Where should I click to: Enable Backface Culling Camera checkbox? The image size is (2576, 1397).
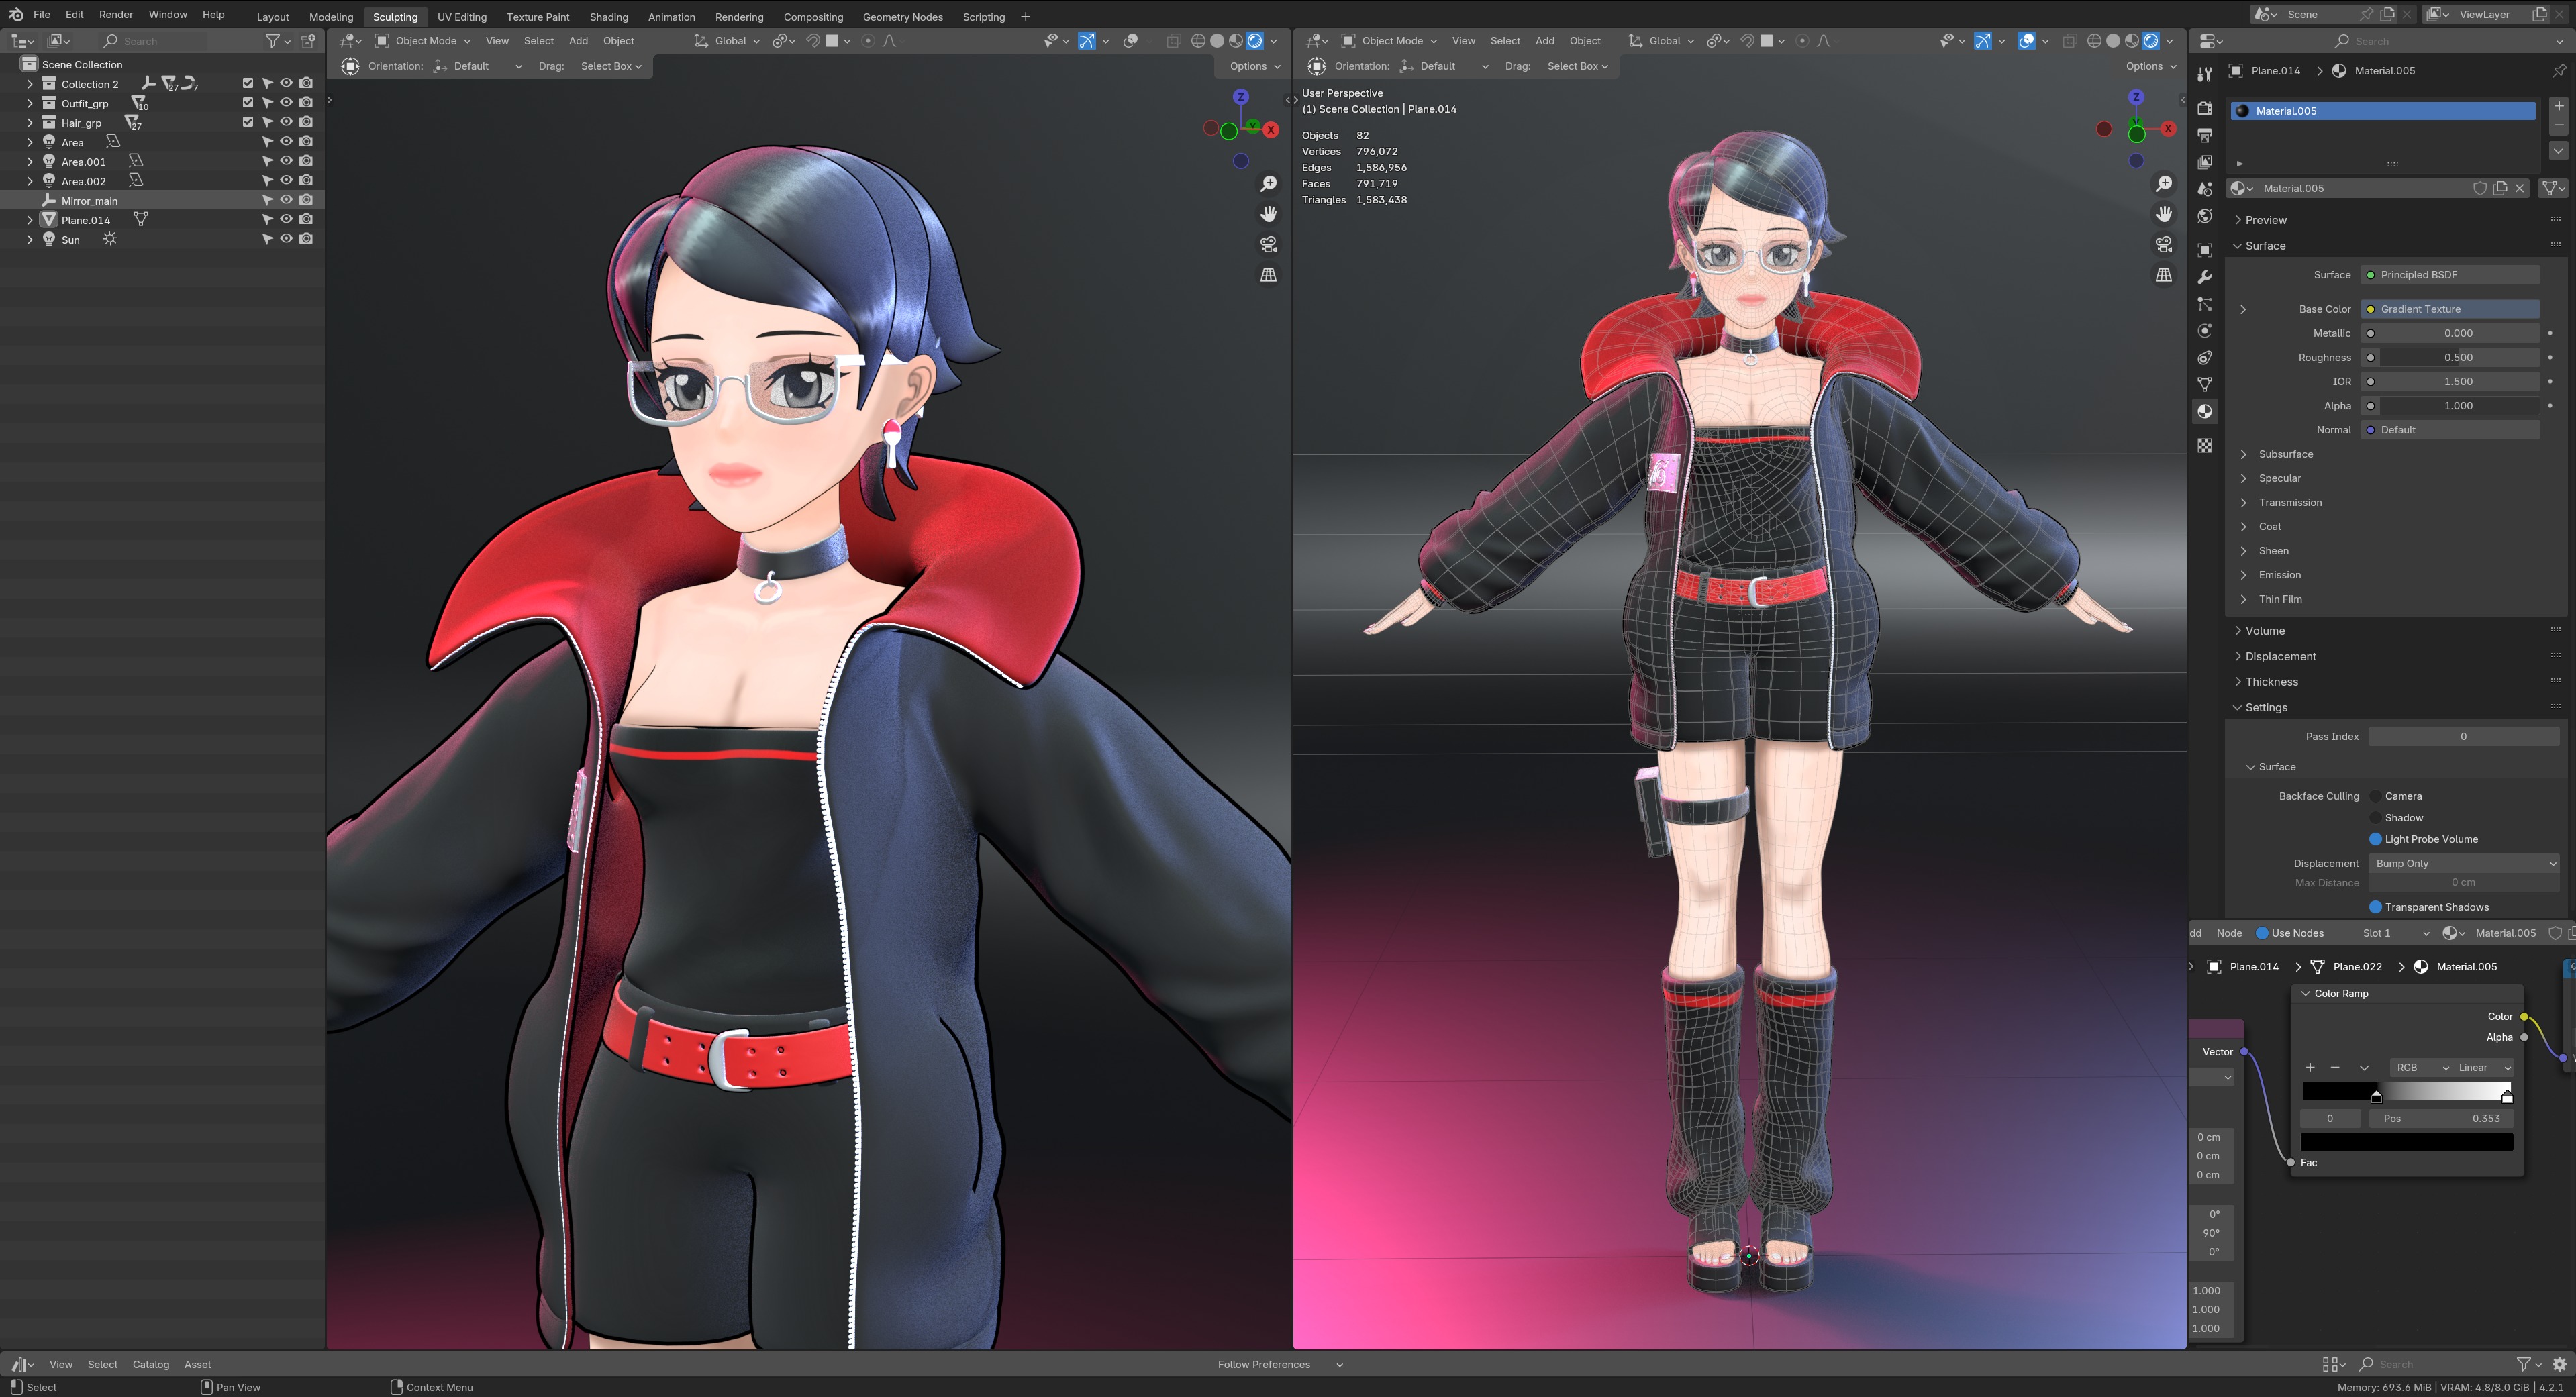(2375, 796)
